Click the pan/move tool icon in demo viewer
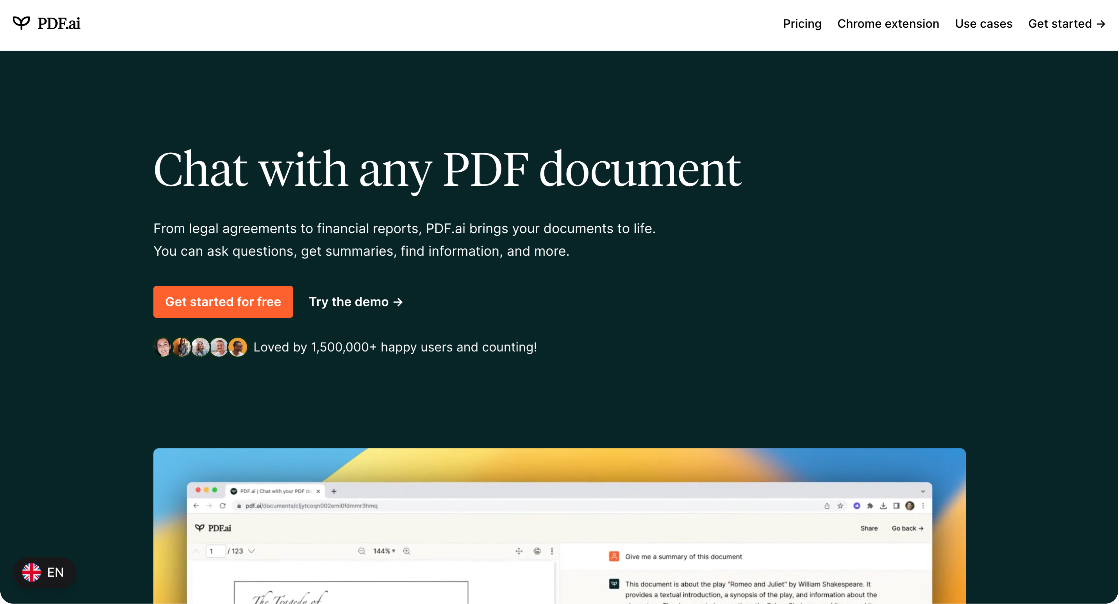 point(519,551)
